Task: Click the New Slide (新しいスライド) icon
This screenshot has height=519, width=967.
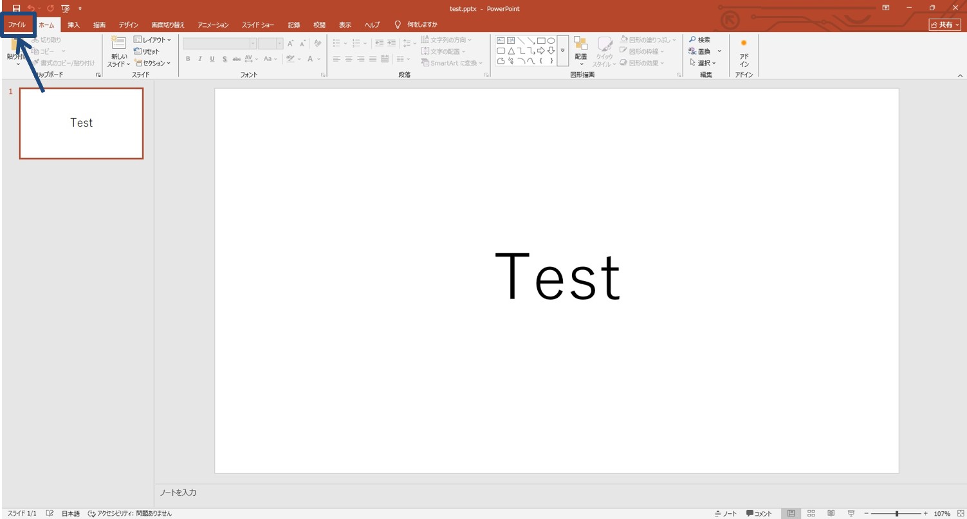Action: 118,44
